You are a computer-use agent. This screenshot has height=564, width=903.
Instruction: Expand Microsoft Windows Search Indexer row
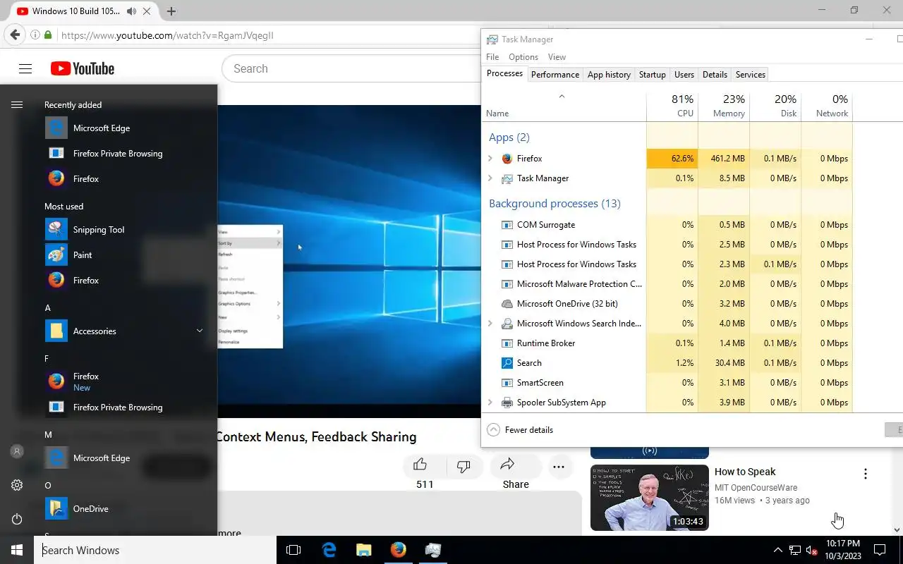coord(490,324)
